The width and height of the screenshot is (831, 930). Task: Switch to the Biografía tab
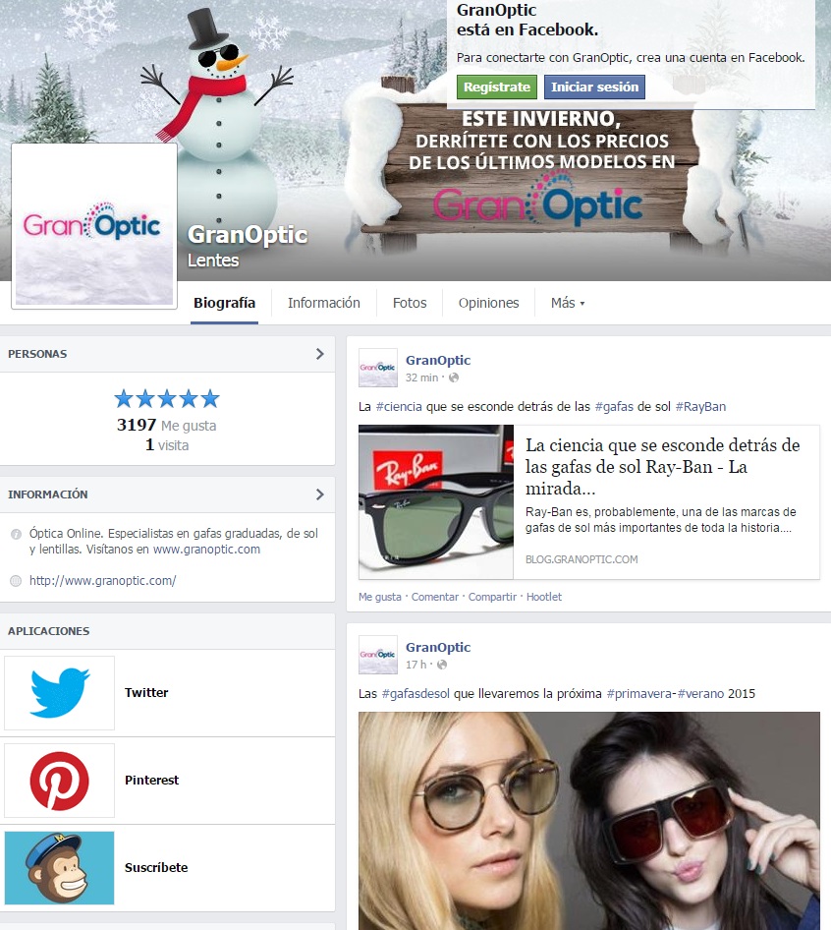click(224, 303)
